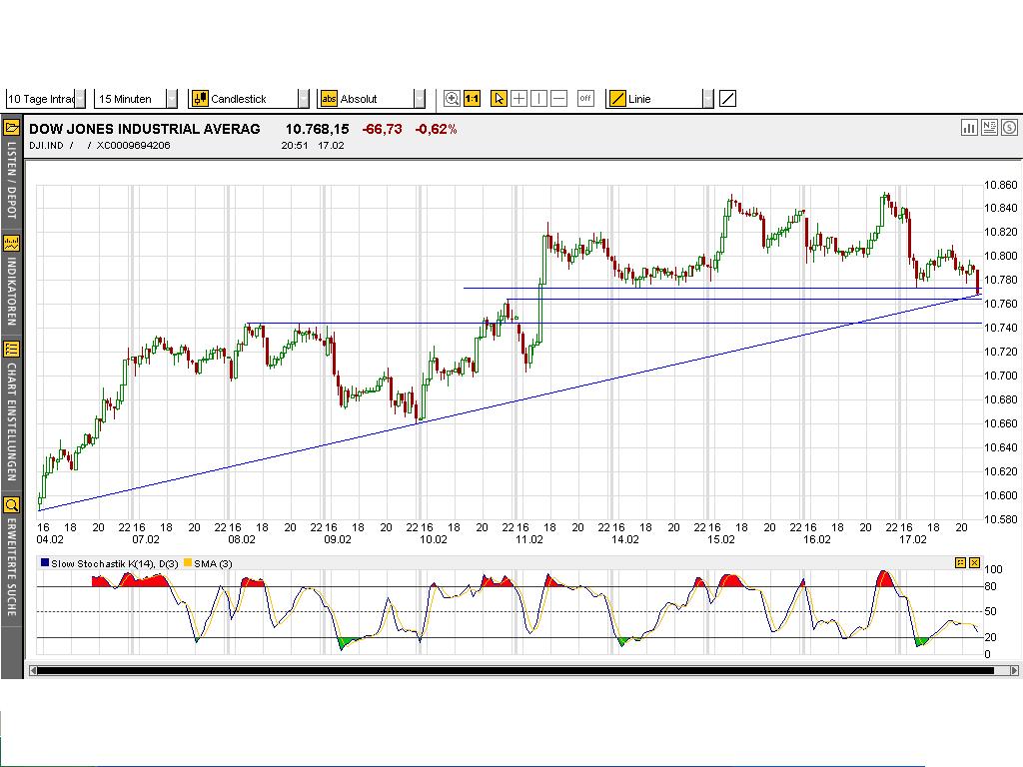Click the yellow search magnifier icon
This screenshot has width=1023, height=767.
coord(12,504)
